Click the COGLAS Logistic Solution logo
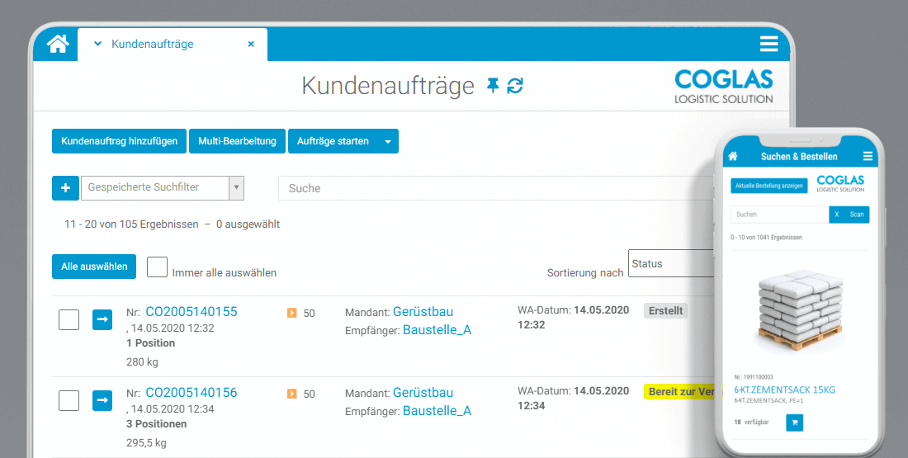Screen dimensions: 908x458 tap(723, 87)
